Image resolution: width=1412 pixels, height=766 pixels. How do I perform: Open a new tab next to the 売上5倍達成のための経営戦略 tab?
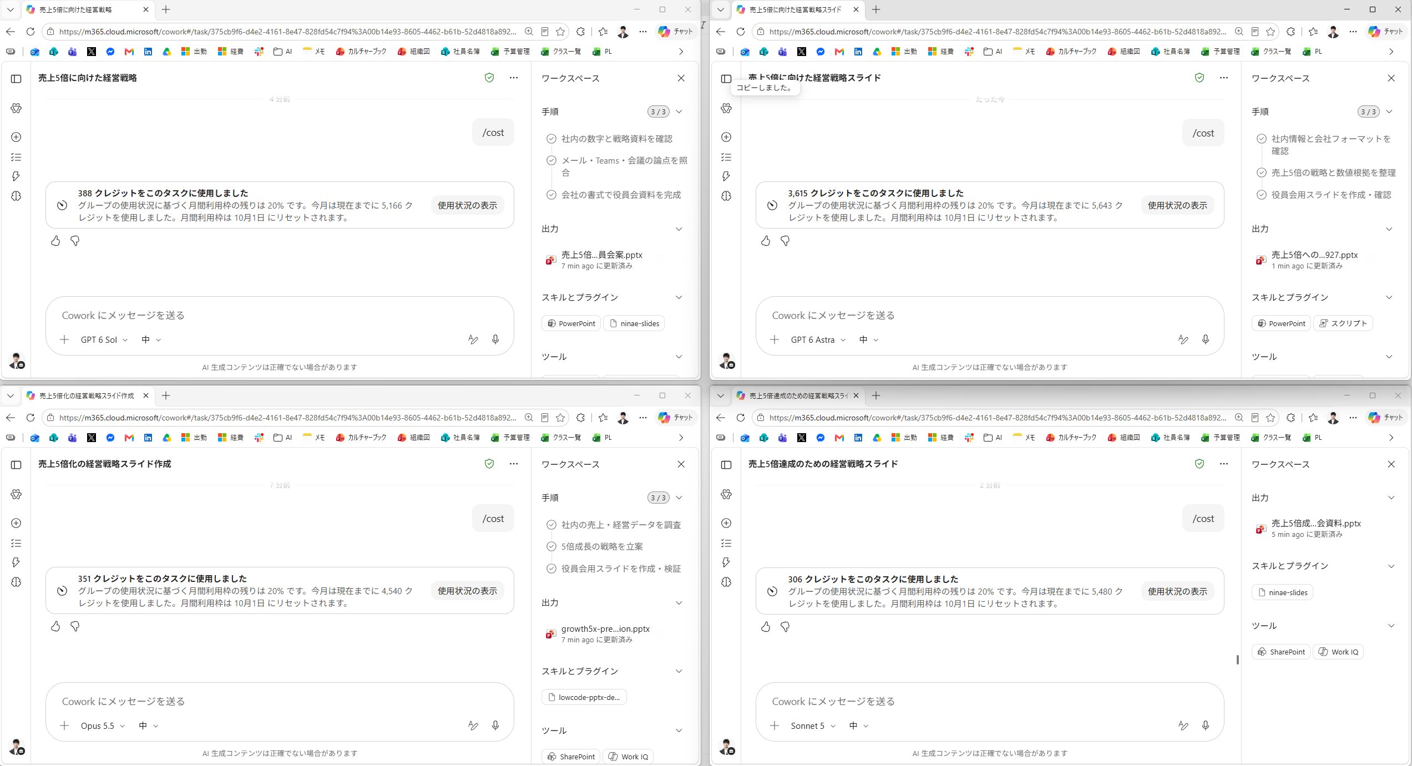[x=875, y=395]
